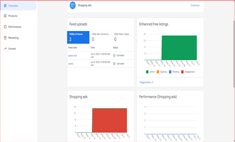The image size is (235, 142).
Task: Open Growth in the sidebar
Action: [12, 49]
